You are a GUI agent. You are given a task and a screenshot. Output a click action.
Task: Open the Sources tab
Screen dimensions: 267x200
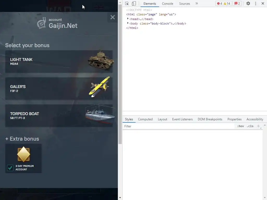[184, 4]
